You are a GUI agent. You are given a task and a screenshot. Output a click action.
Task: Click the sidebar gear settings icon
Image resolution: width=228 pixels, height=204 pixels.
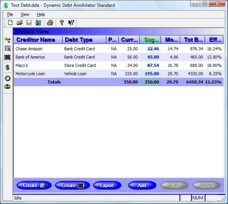(8, 78)
